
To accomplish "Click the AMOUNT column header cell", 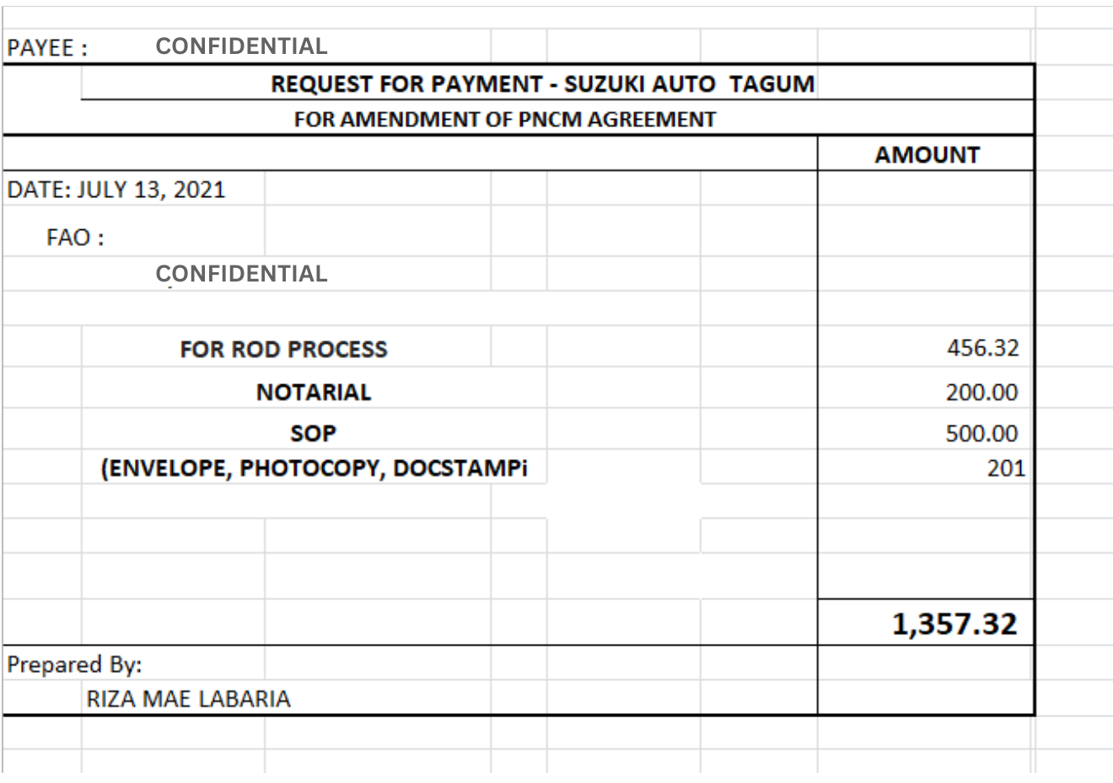I will tap(926, 154).
